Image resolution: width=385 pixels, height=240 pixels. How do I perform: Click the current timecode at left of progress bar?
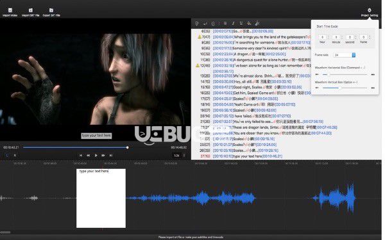tap(11, 147)
